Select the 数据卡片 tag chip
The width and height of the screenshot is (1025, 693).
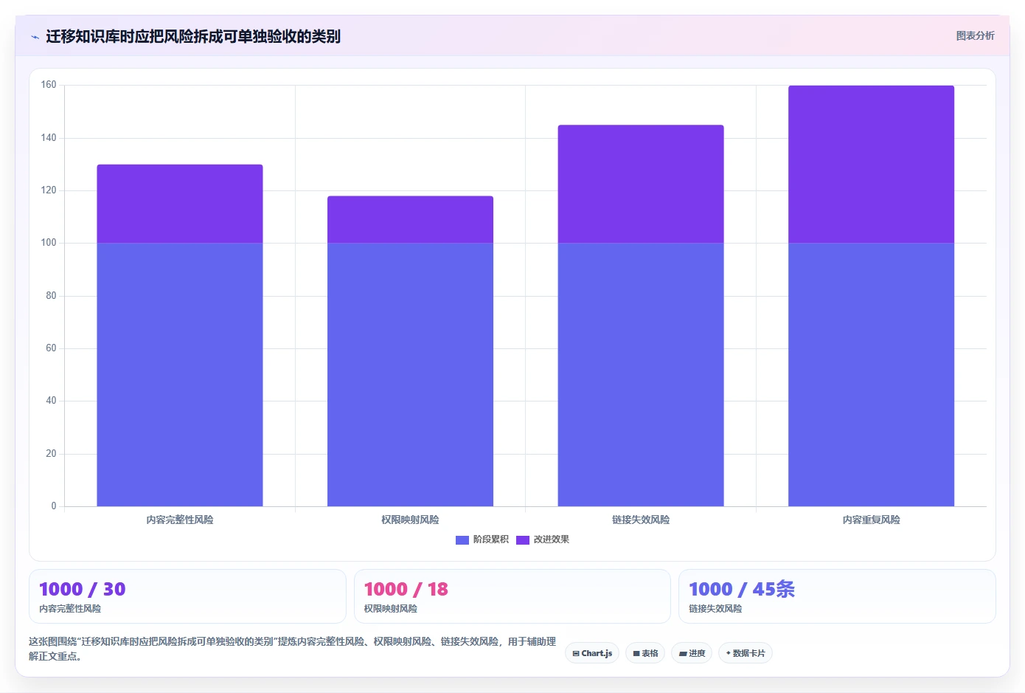[x=746, y=653]
